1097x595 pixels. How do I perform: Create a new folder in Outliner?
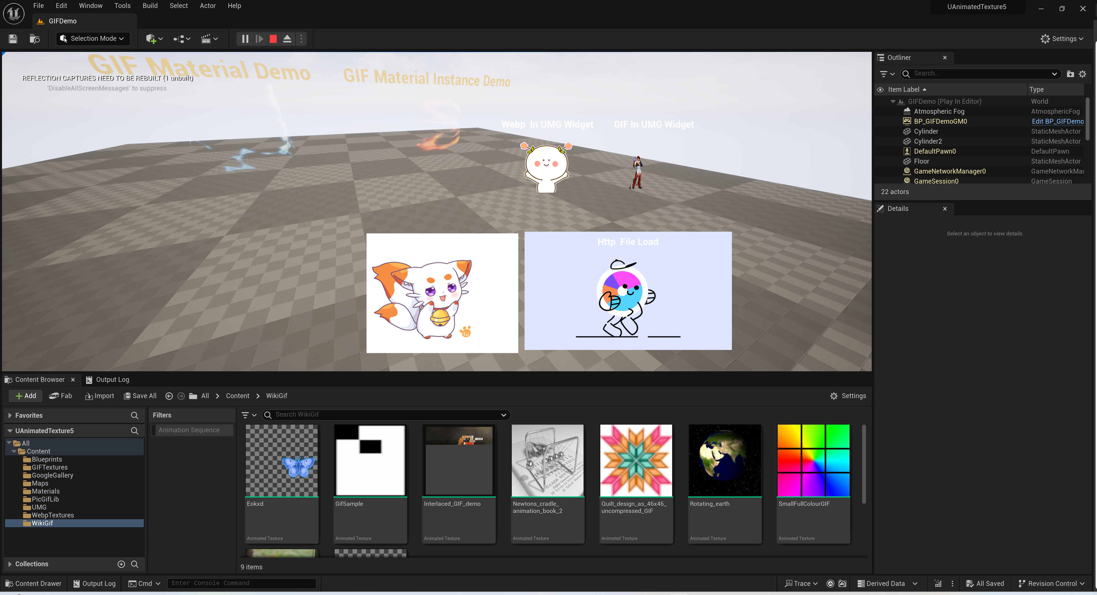[x=1070, y=74]
